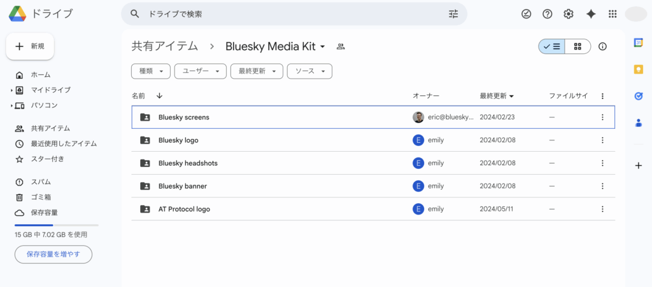
Task: Open more actions for Bluesky logo
Action: (602, 140)
